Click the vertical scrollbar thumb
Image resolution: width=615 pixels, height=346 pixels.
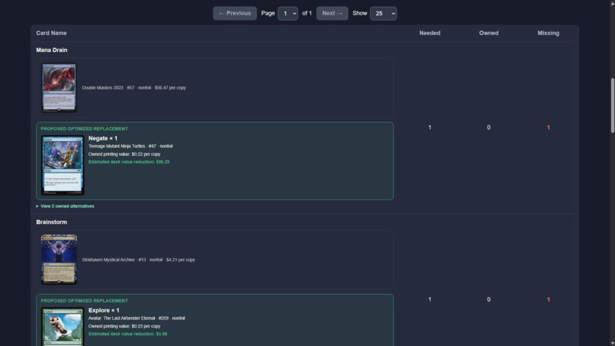pos(612,105)
